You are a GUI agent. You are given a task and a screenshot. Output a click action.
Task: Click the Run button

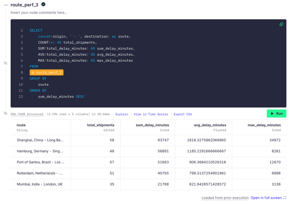coord(276,113)
